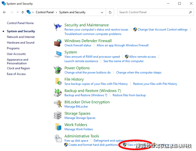196x151 pixels.
Task: Click See the name of this computer
Action: pyautogui.click(x=123, y=61)
